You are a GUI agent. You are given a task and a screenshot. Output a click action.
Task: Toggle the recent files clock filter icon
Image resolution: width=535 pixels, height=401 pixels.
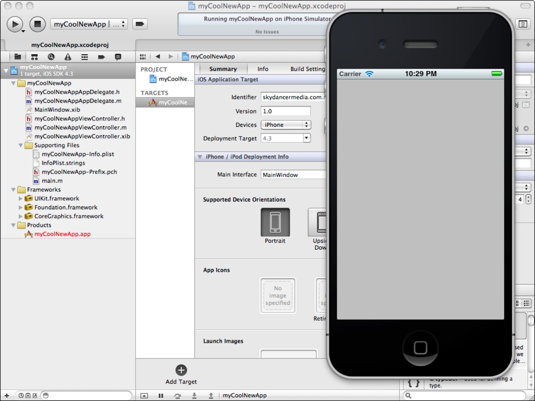pos(21,395)
